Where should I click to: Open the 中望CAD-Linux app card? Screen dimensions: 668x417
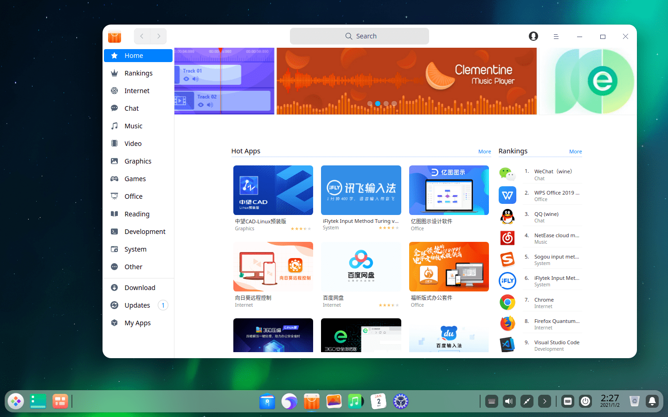point(273,198)
